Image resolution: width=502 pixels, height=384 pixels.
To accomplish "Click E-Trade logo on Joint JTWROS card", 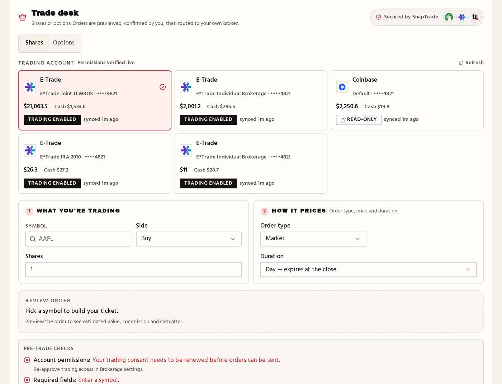I will tap(30, 87).
